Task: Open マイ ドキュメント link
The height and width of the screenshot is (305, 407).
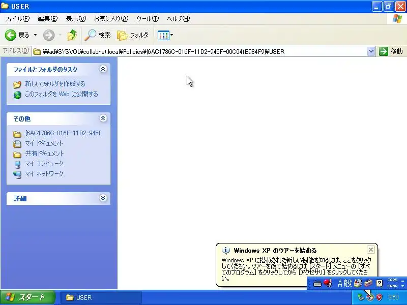Action: pyautogui.click(x=44, y=143)
